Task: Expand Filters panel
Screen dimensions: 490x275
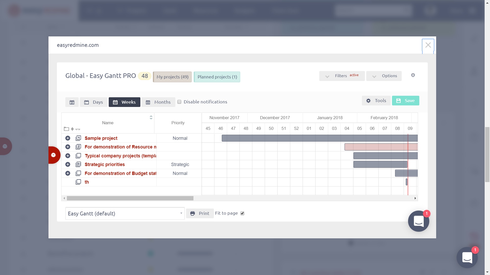Action: click(342, 76)
